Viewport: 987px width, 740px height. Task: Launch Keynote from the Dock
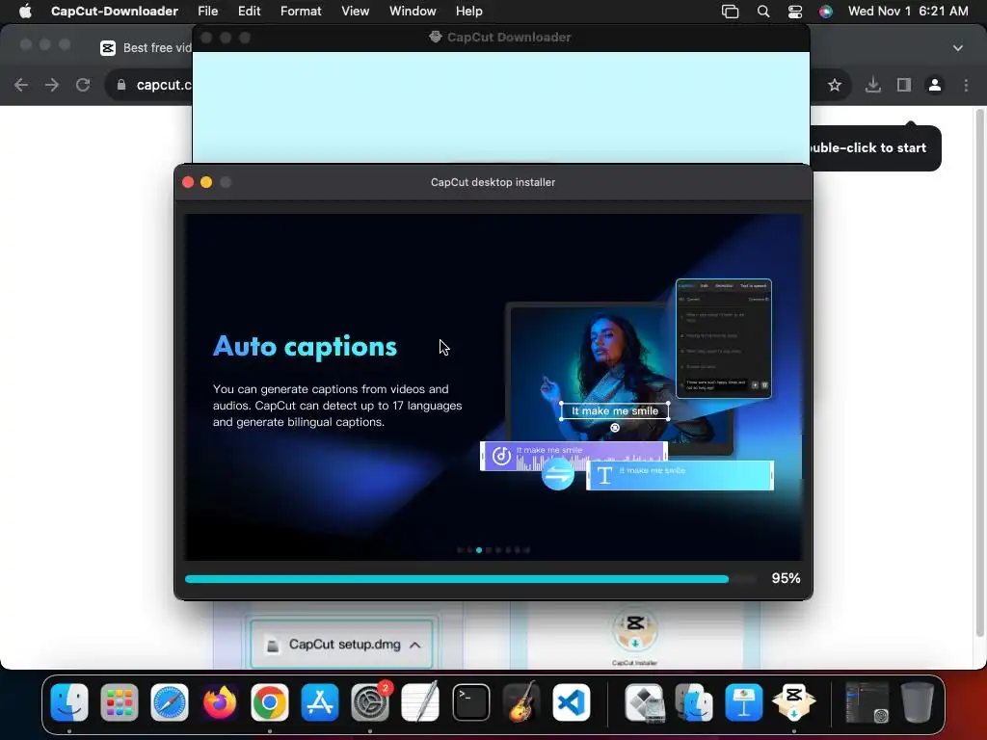pos(744,702)
